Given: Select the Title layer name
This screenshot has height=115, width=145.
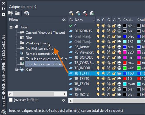Looking at the screenshot, I should 78,89.
